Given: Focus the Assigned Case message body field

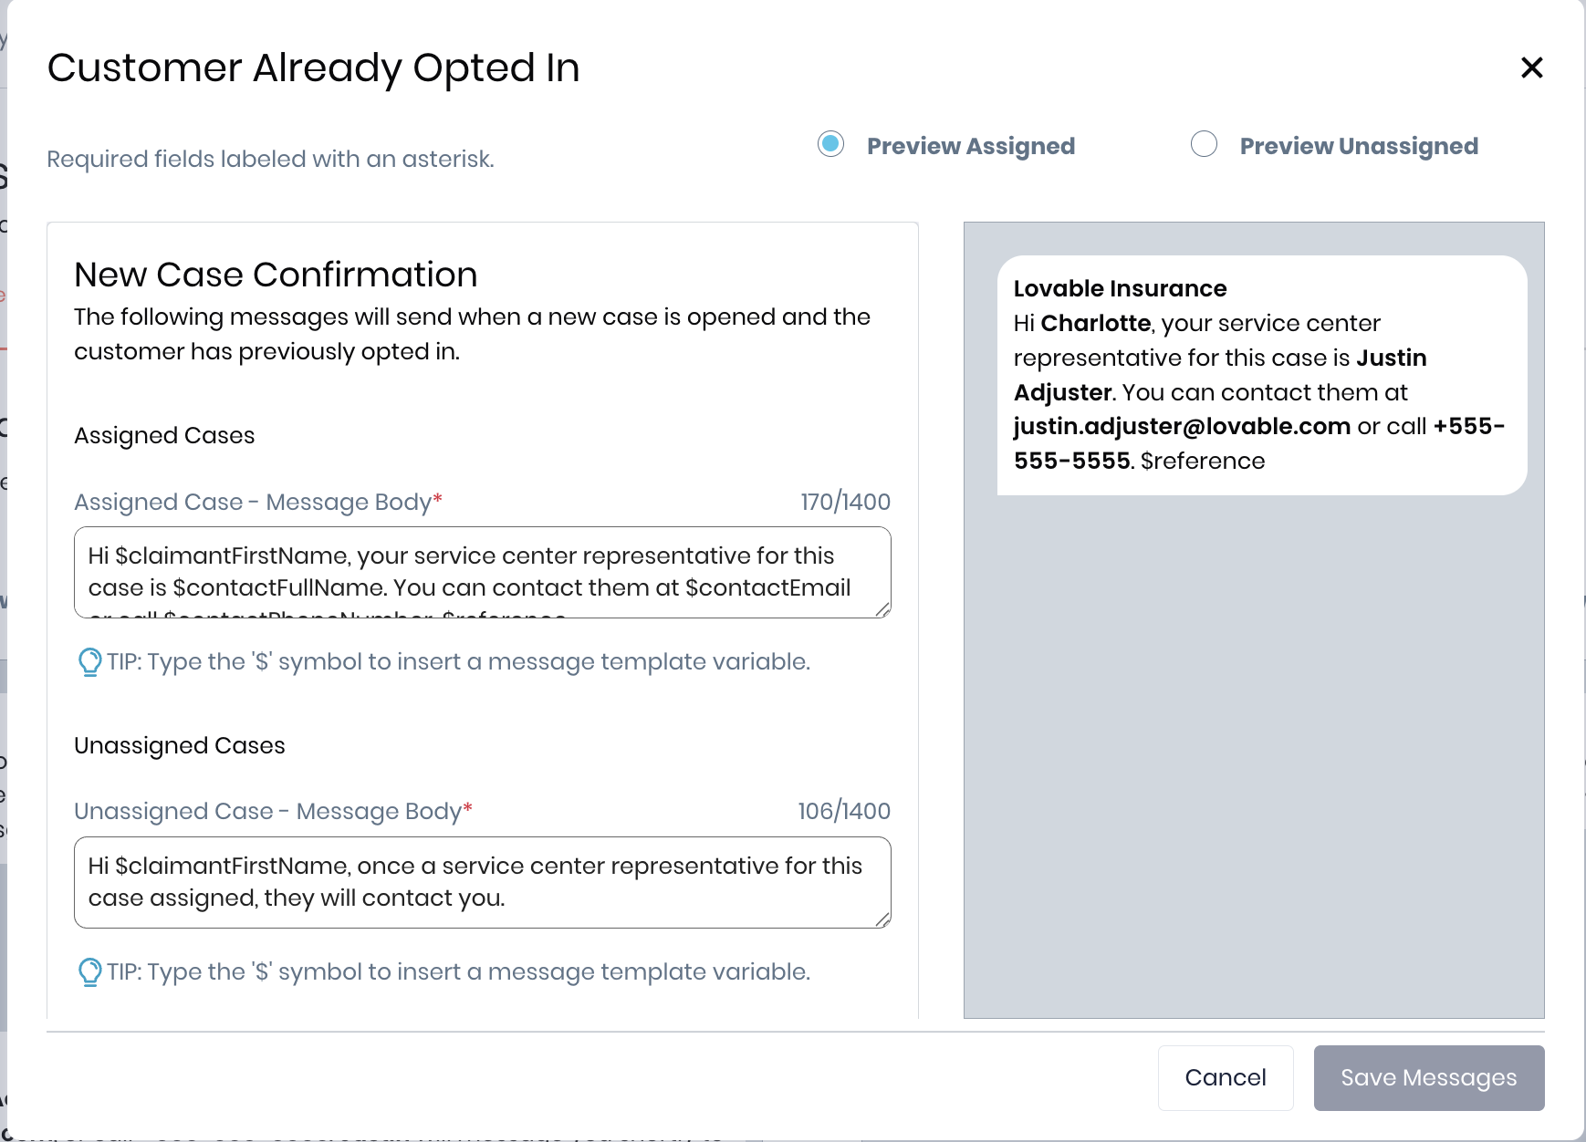Looking at the screenshot, I should 482,572.
